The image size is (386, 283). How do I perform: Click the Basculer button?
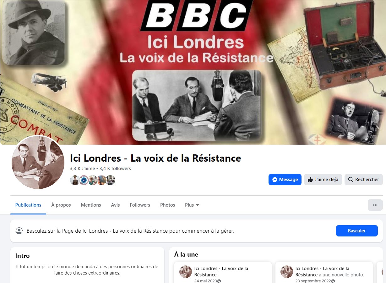point(357,231)
